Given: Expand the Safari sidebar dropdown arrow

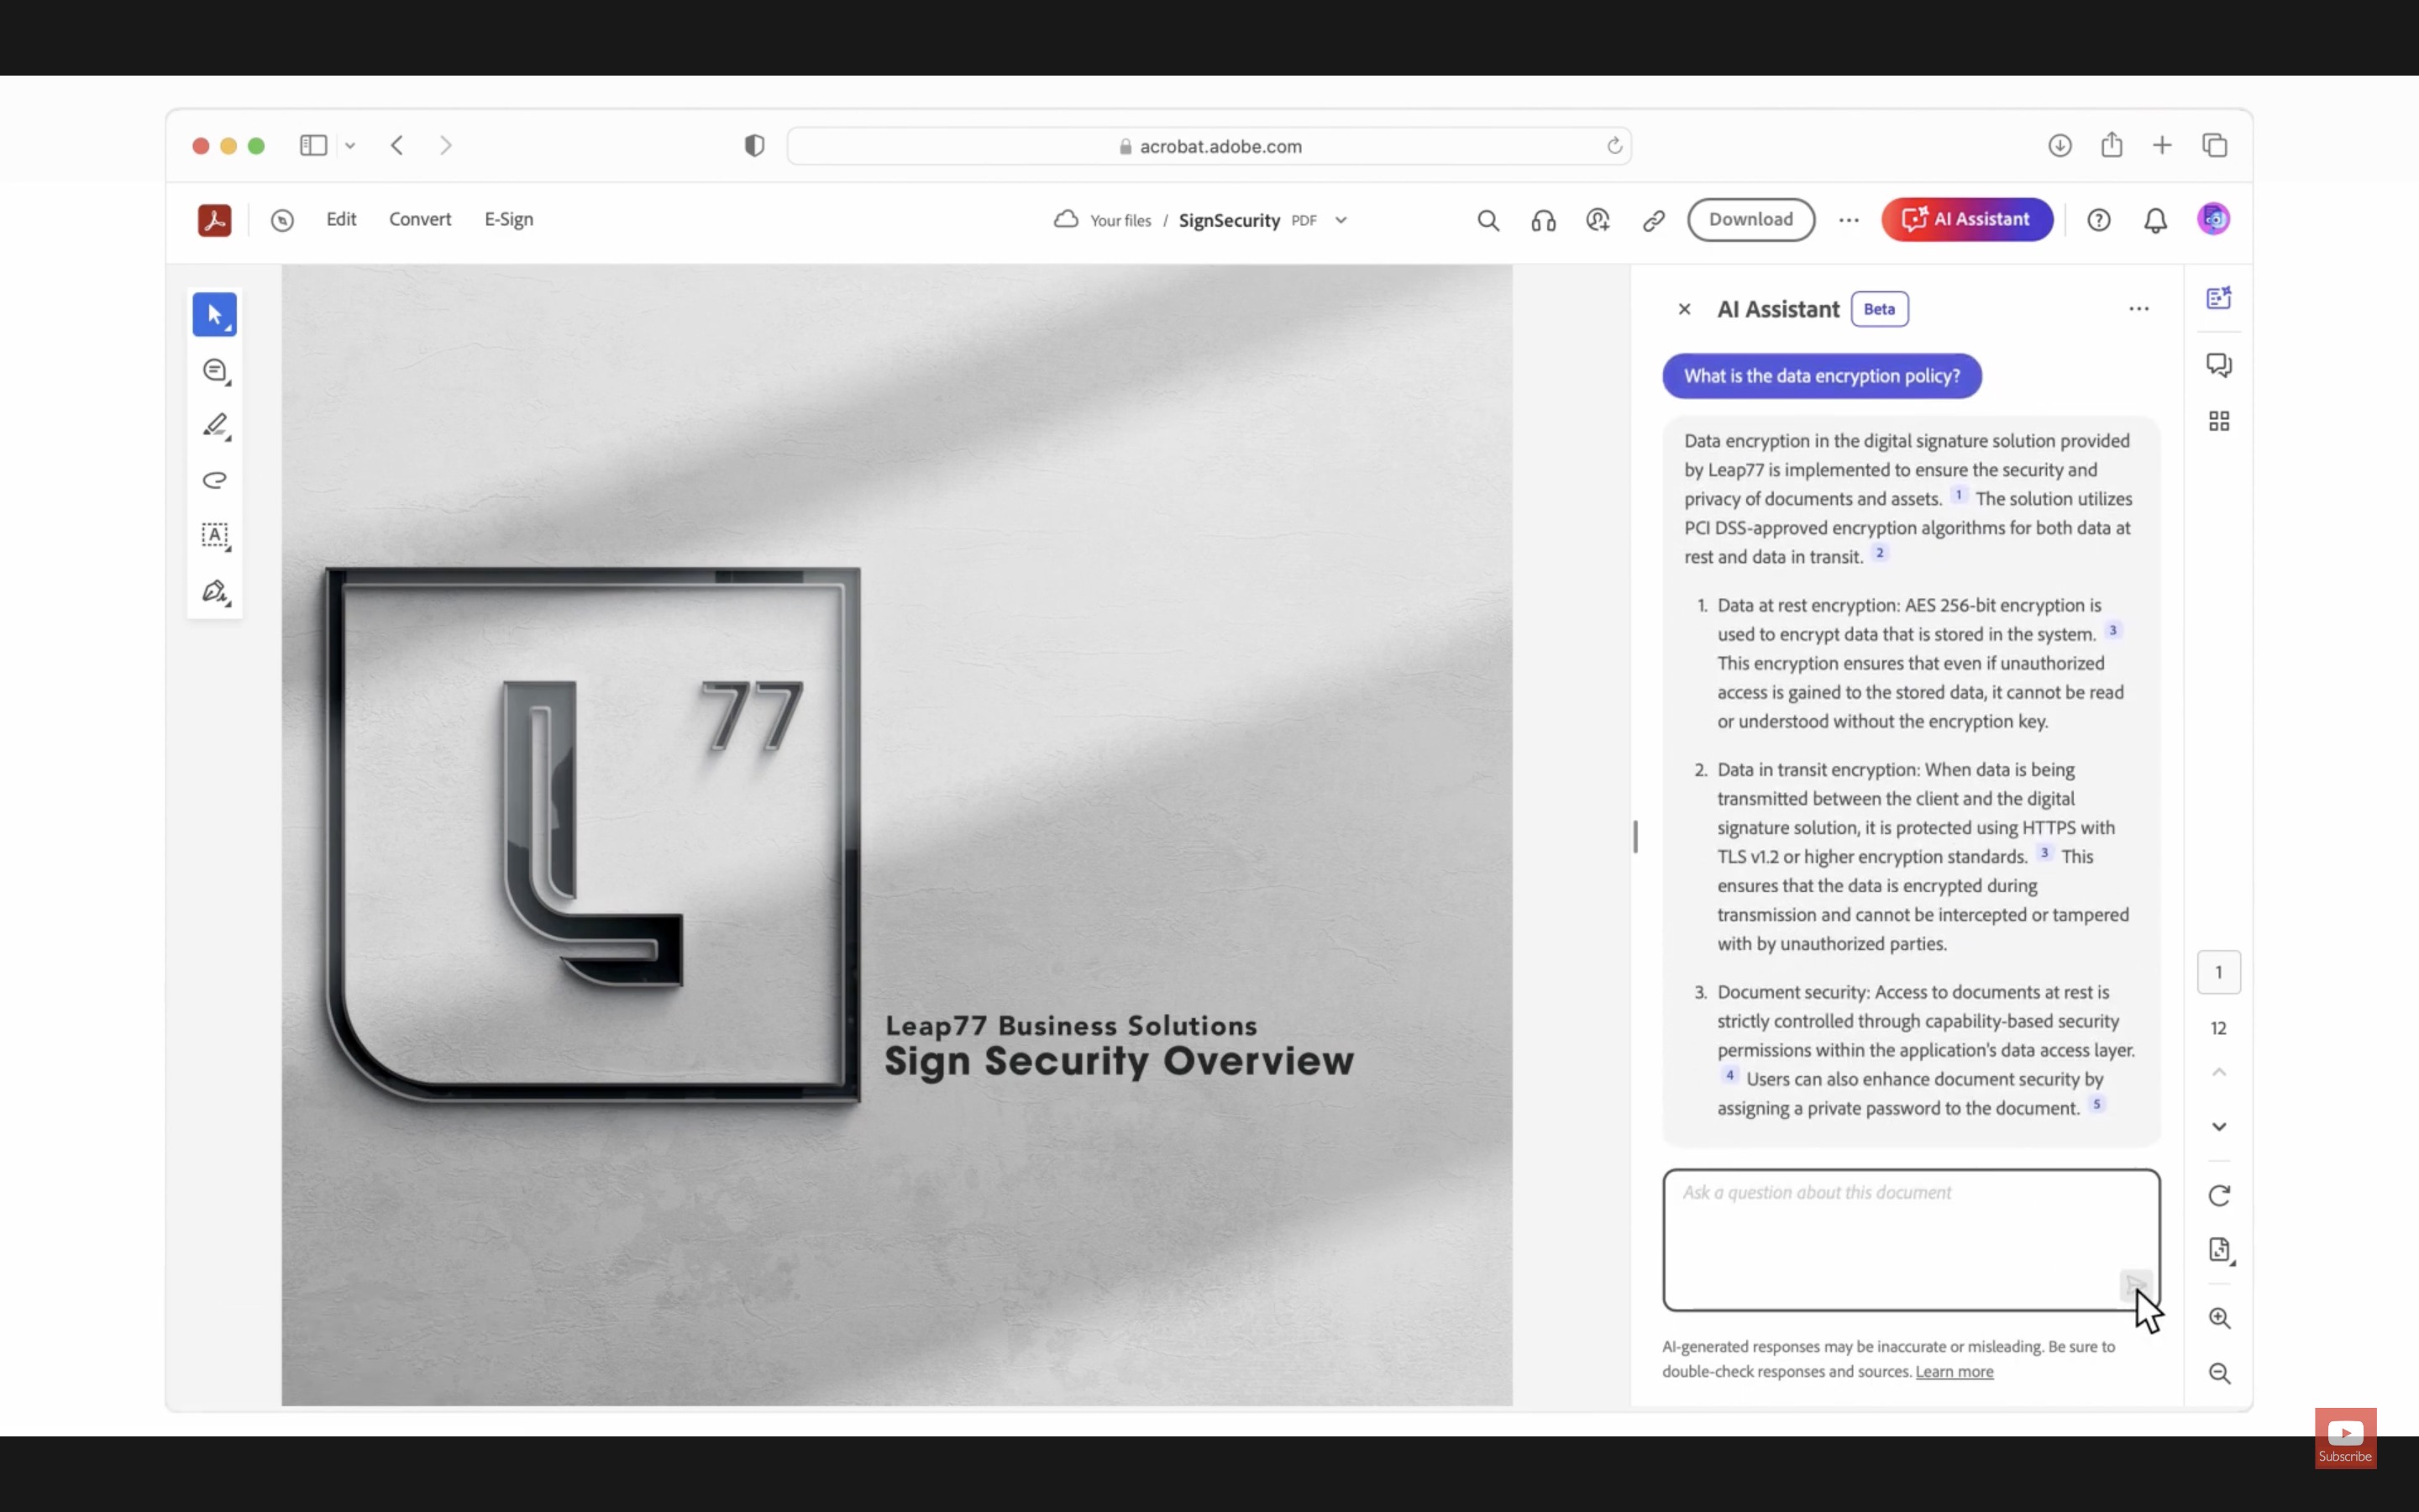Looking at the screenshot, I should [x=350, y=146].
